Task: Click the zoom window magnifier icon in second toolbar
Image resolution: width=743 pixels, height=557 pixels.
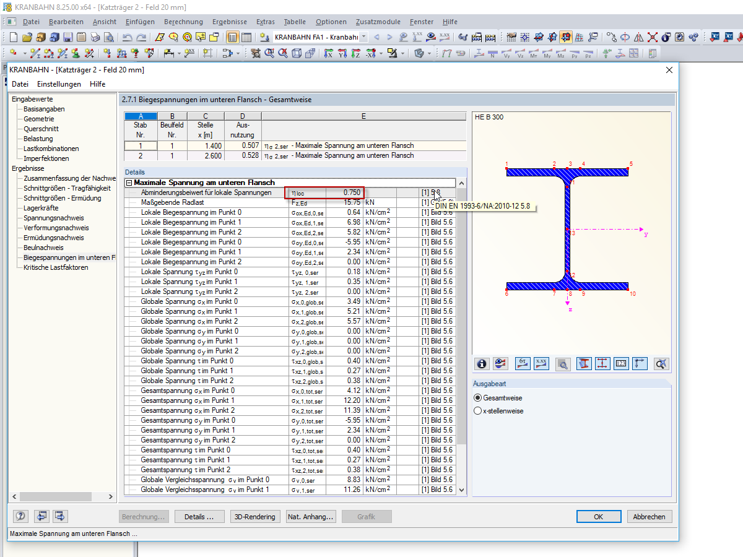Action: pos(269,54)
